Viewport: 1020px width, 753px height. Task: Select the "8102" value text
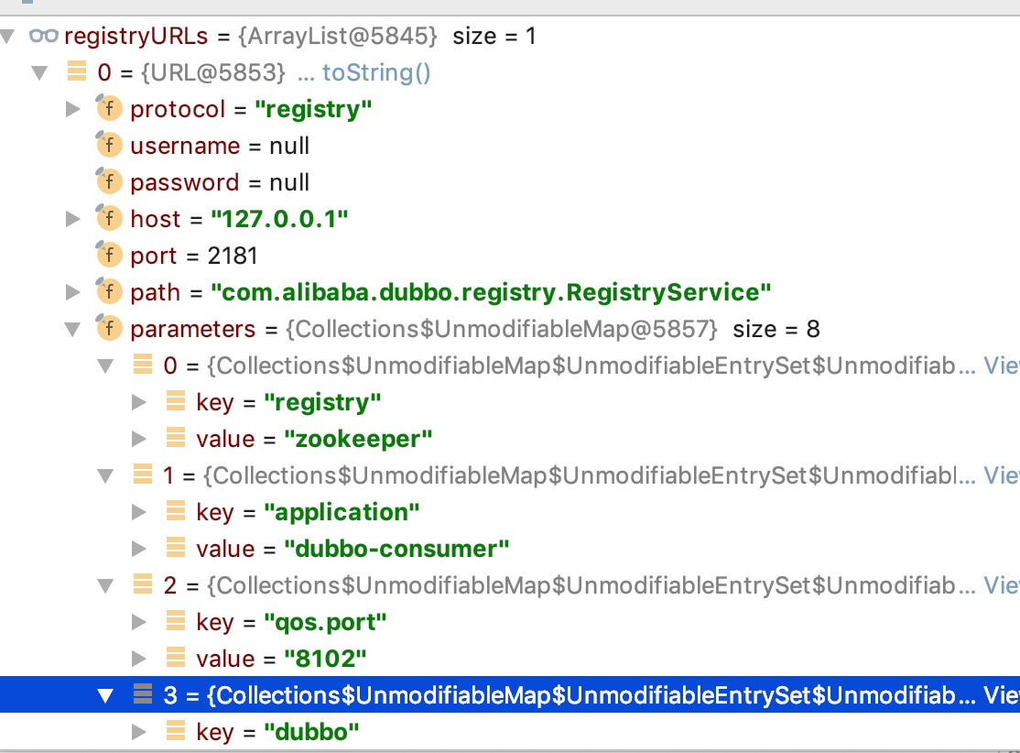(x=325, y=659)
